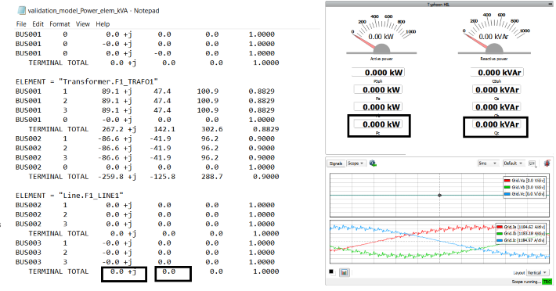Click the trigger marker diamond on voltage plot
The width and height of the screenshot is (556, 291).
click(439, 195)
